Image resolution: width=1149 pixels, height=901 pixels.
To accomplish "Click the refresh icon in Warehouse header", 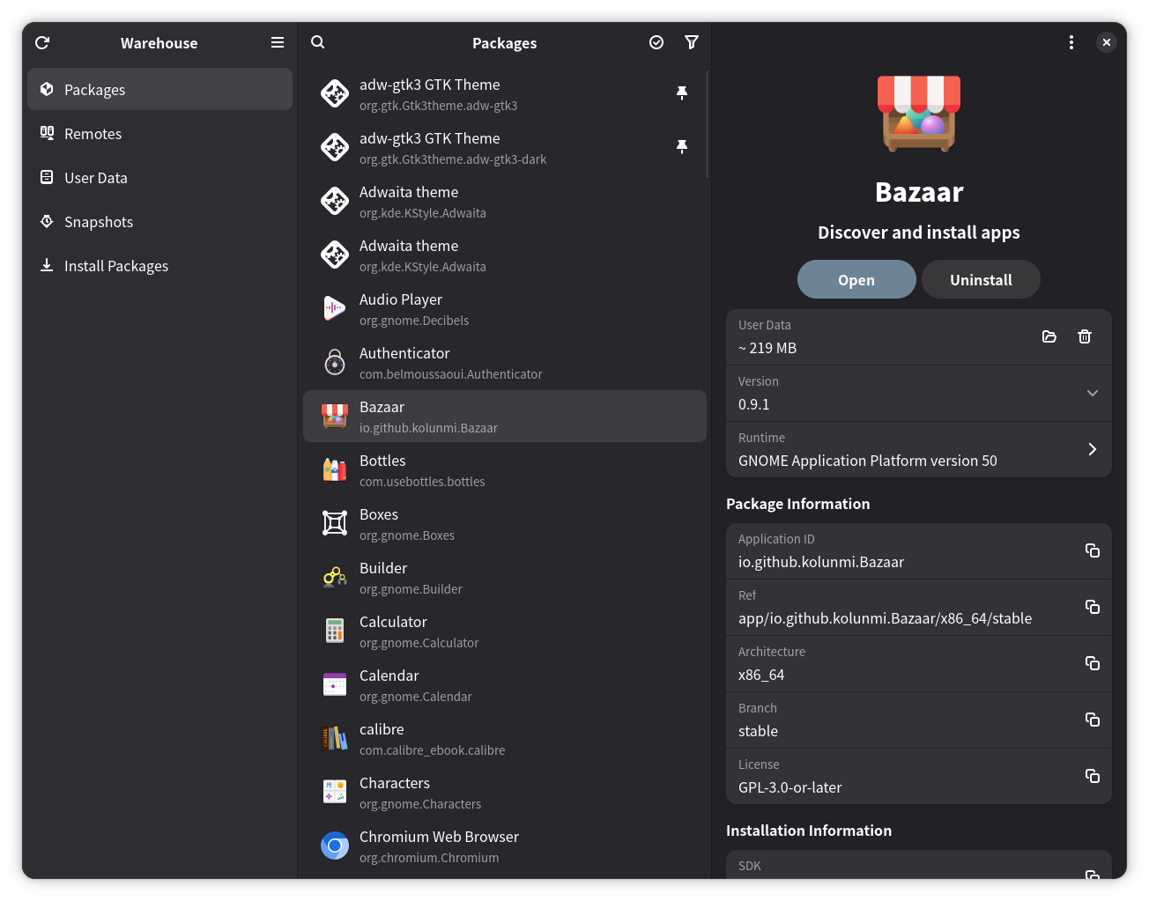I will pyautogui.click(x=42, y=42).
